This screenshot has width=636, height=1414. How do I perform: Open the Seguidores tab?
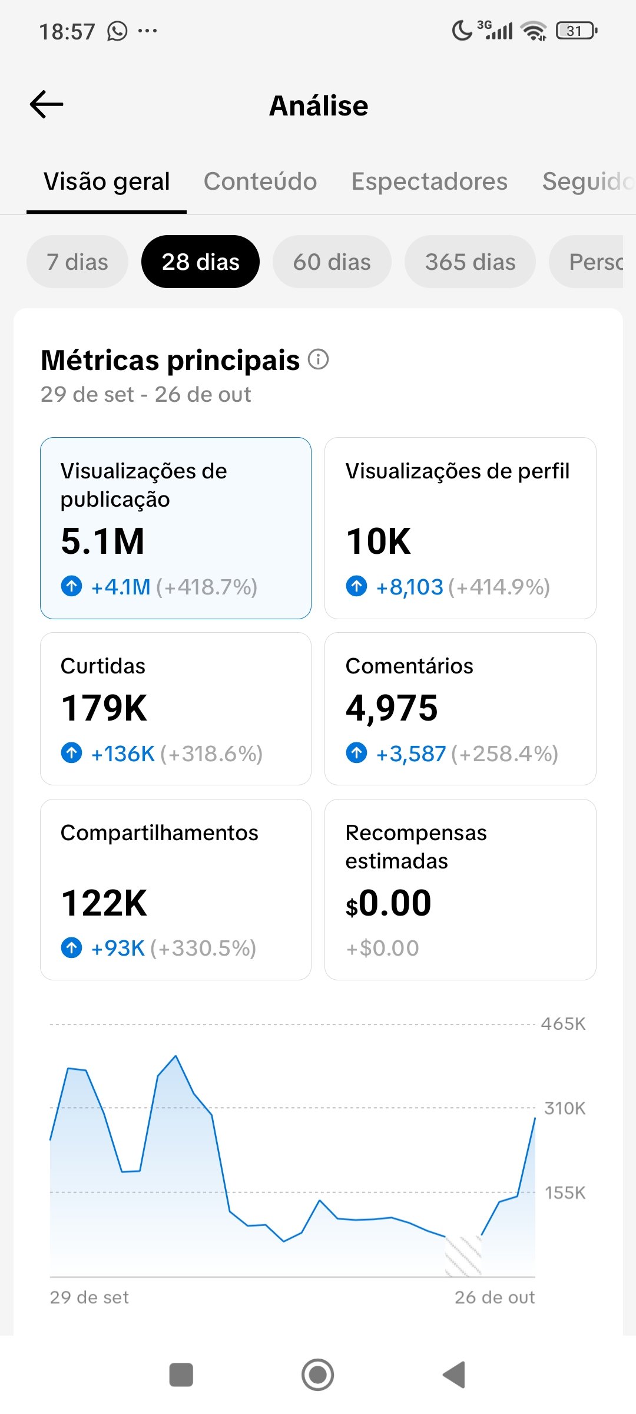point(588,181)
